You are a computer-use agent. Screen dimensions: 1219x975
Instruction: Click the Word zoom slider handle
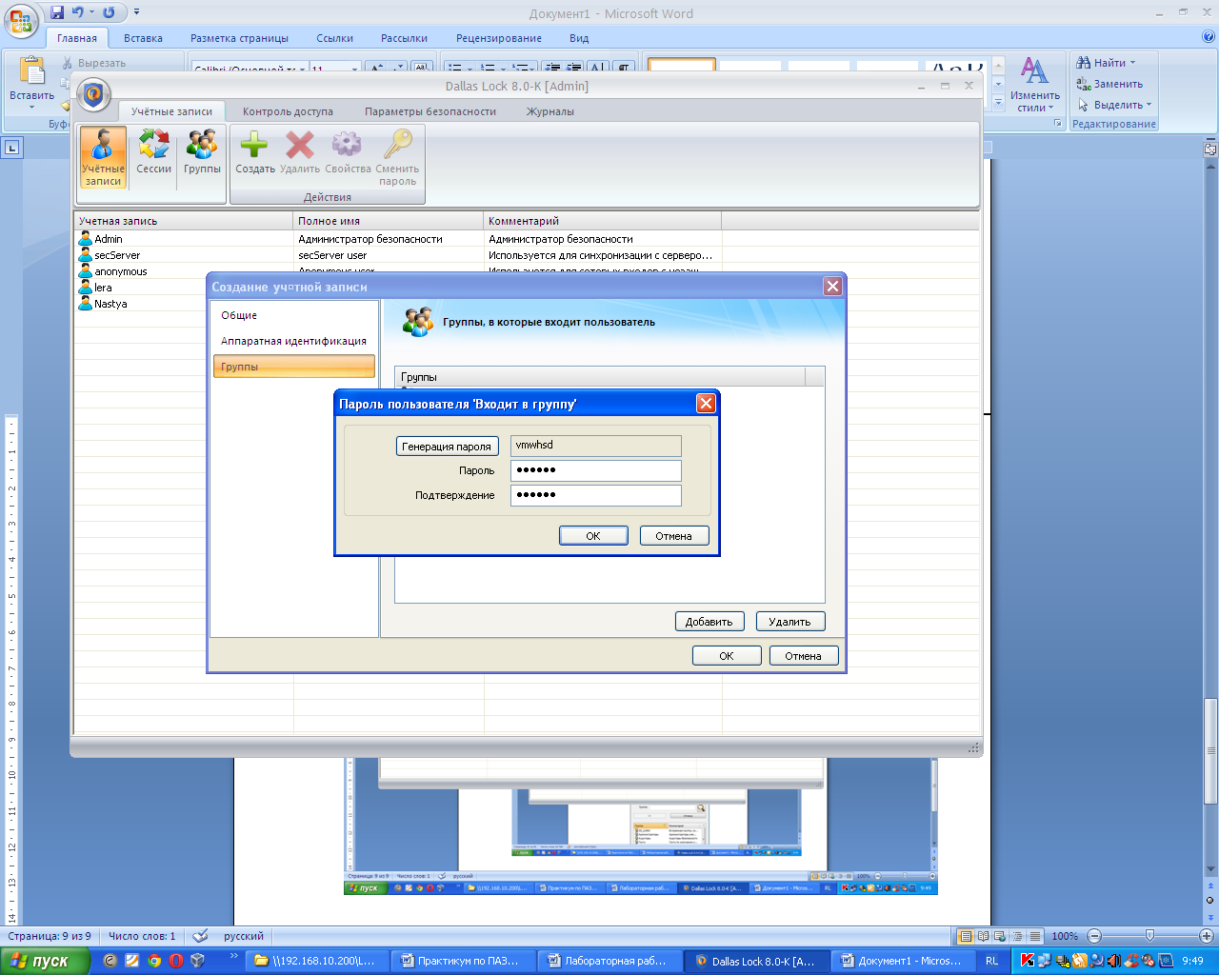point(1149,936)
